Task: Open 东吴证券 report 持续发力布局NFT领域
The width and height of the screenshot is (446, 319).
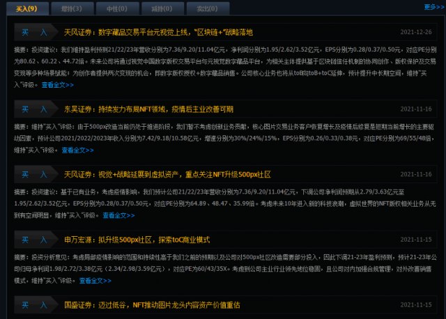Action: 148,109
